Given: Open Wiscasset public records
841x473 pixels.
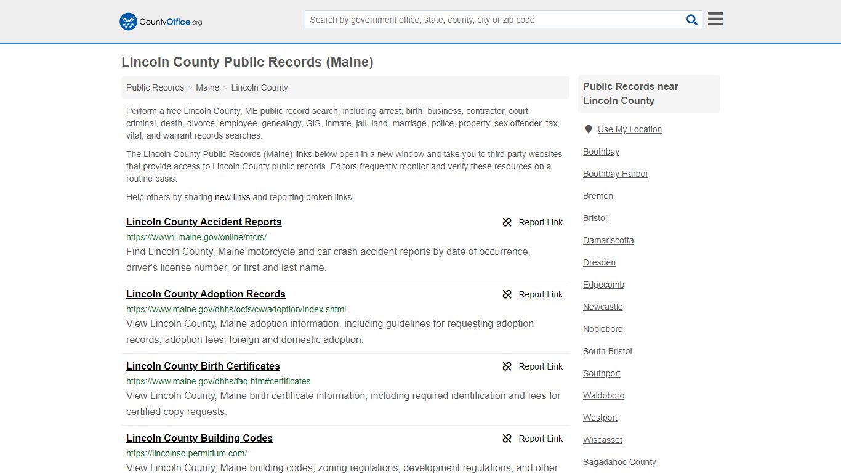Looking at the screenshot, I should [603, 440].
